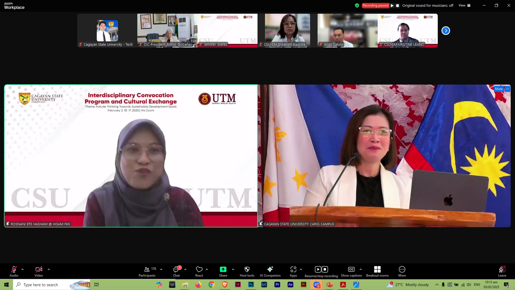This screenshot has height=290, width=515.
Task: Click the Leave meeting button
Action: [x=502, y=271]
